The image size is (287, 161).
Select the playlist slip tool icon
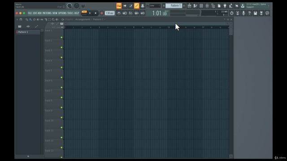(x=42, y=20)
